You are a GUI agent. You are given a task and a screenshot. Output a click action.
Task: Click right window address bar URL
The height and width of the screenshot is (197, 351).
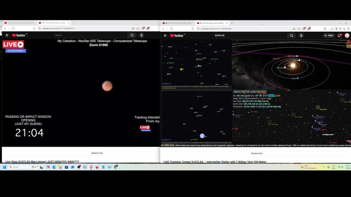coord(216,28)
